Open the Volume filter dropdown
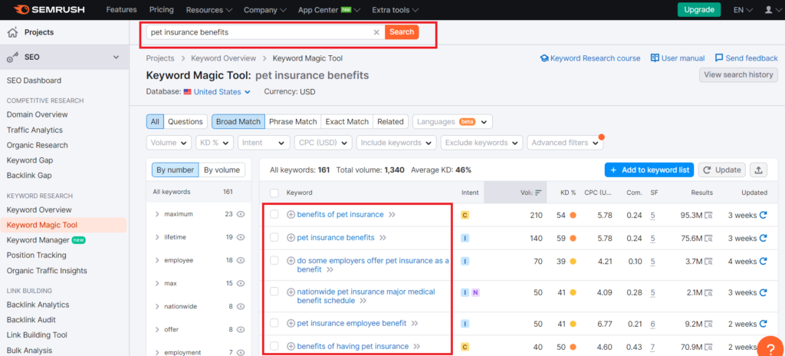The width and height of the screenshot is (785, 356). coord(169,143)
